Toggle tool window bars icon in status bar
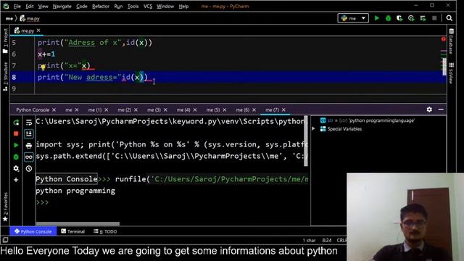Viewport: 464px width, 261px height. (x=5, y=240)
